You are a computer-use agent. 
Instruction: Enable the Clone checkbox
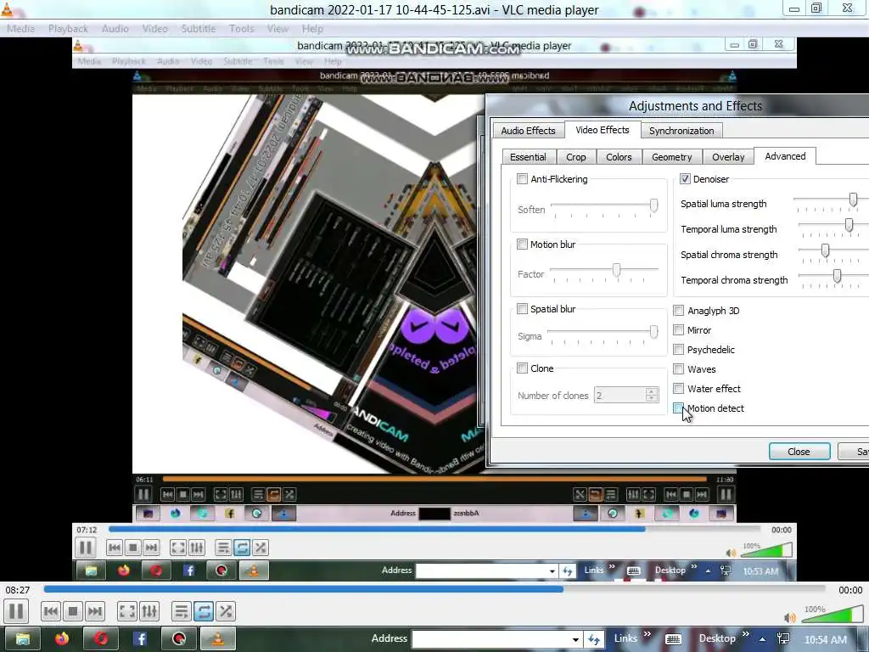pos(522,368)
